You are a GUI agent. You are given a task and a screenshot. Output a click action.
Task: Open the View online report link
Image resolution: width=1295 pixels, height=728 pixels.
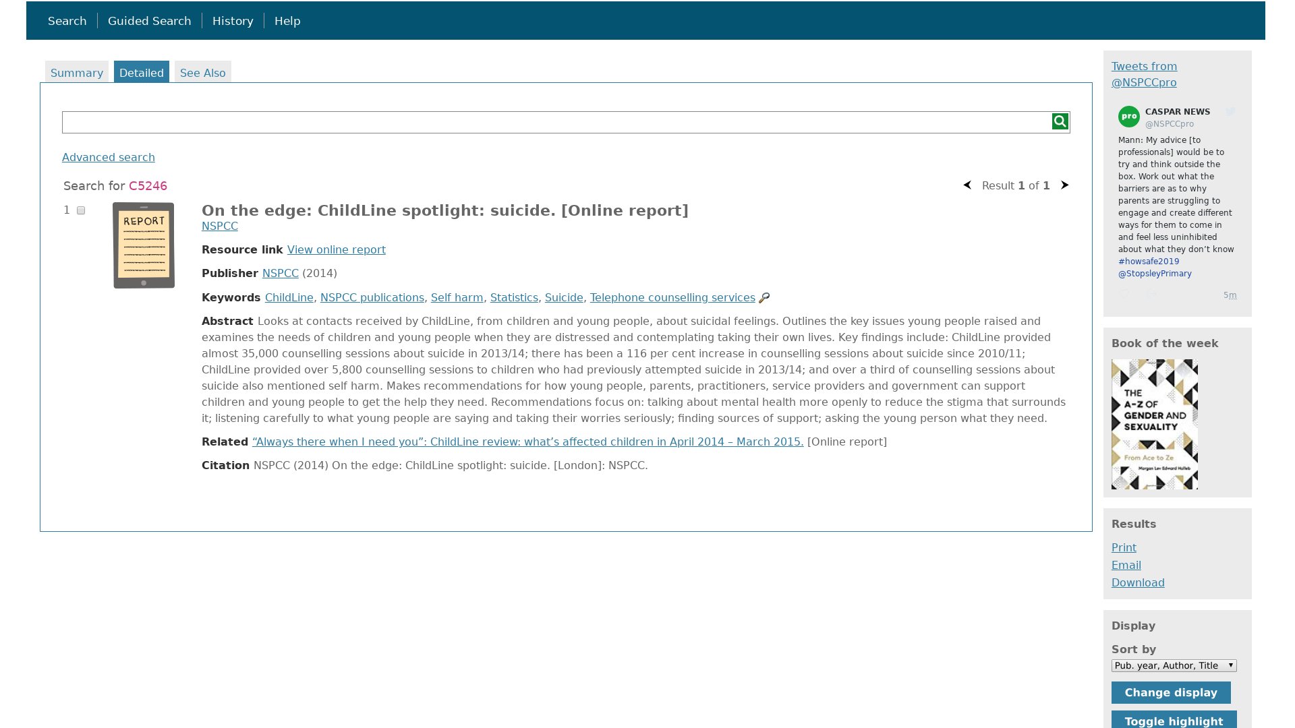pos(337,250)
